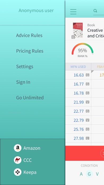Open Settings from the side menu
Screen dimensions: 104x185
pyautogui.click(x=25, y=66)
